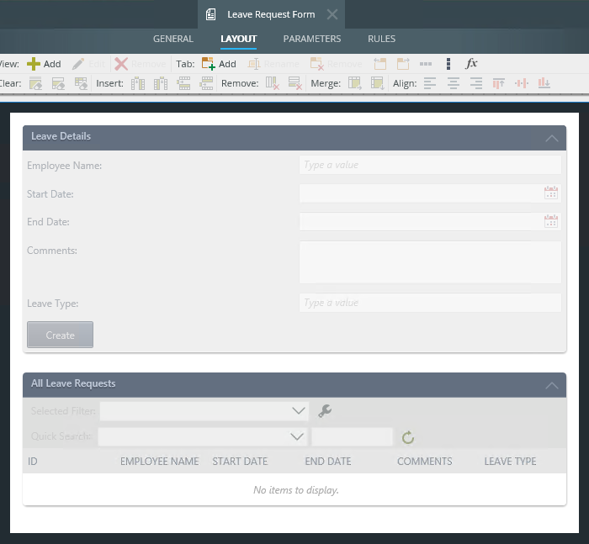Click the End Date input field
This screenshot has width=589, height=544.
430,221
